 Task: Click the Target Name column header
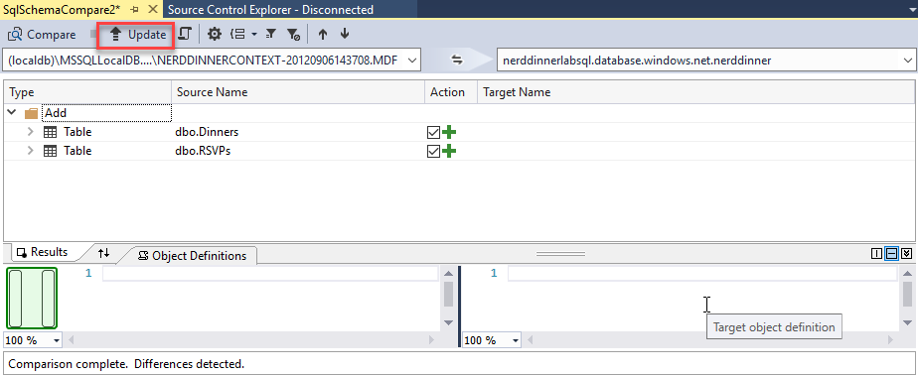point(695,92)
